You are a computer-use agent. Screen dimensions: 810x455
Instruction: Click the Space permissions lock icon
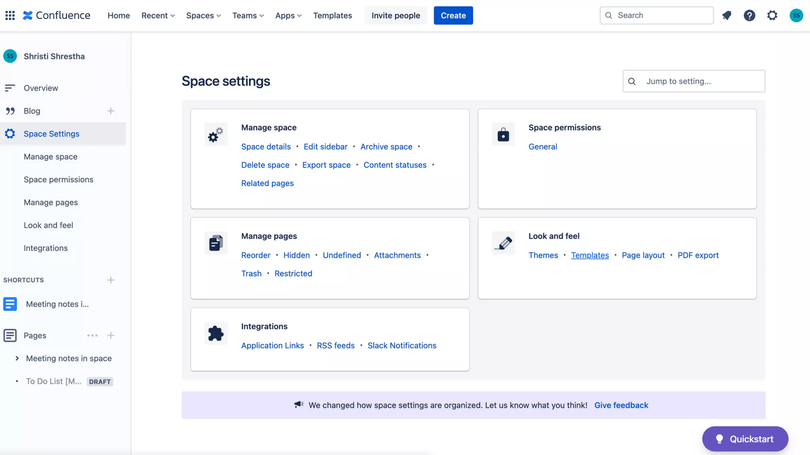(x=503, y=135)
